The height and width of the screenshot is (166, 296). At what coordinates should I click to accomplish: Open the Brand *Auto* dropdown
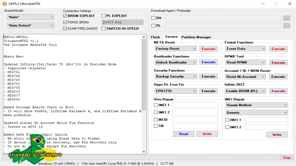(31, 17)
